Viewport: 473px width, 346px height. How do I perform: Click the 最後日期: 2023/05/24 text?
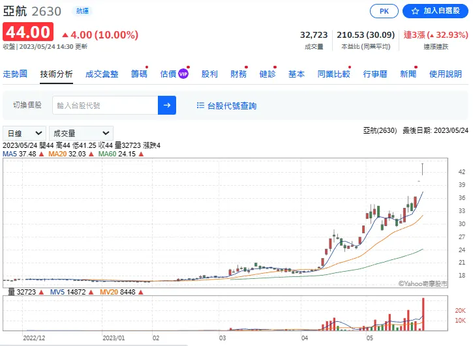tap(435, 130)
